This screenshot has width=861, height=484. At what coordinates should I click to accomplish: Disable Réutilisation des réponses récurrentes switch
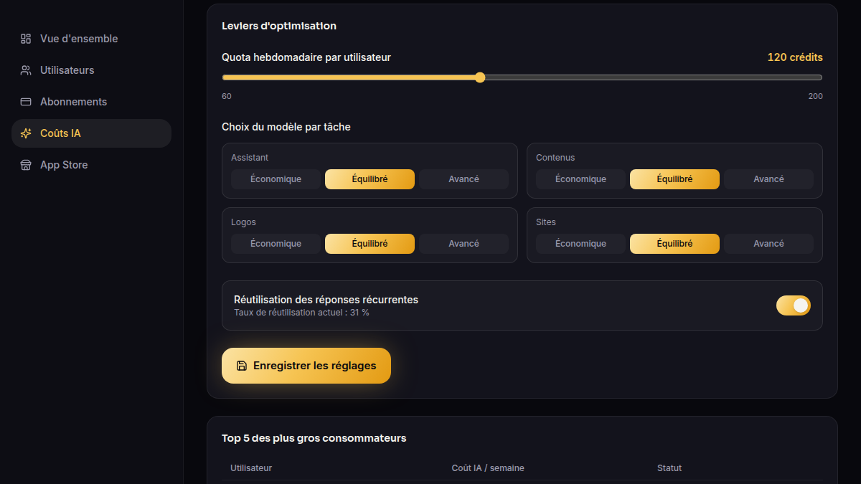click(x=794, y=305)
